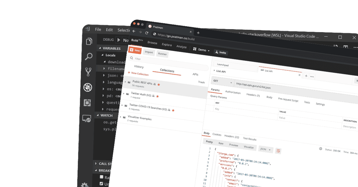The width and height of the screenshot is (358, 187).
Task: Go back in the Postman browser window
Action: [x=134, y=31]
